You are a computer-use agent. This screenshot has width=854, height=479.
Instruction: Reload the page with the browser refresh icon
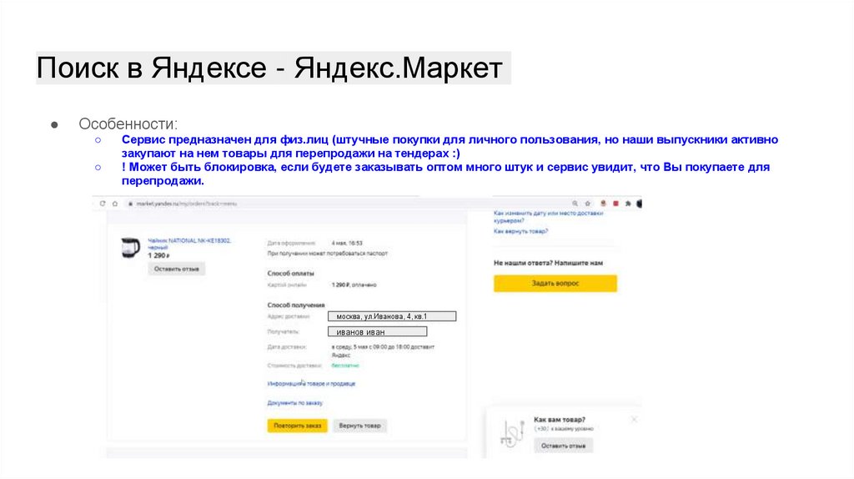pos(103,204)
